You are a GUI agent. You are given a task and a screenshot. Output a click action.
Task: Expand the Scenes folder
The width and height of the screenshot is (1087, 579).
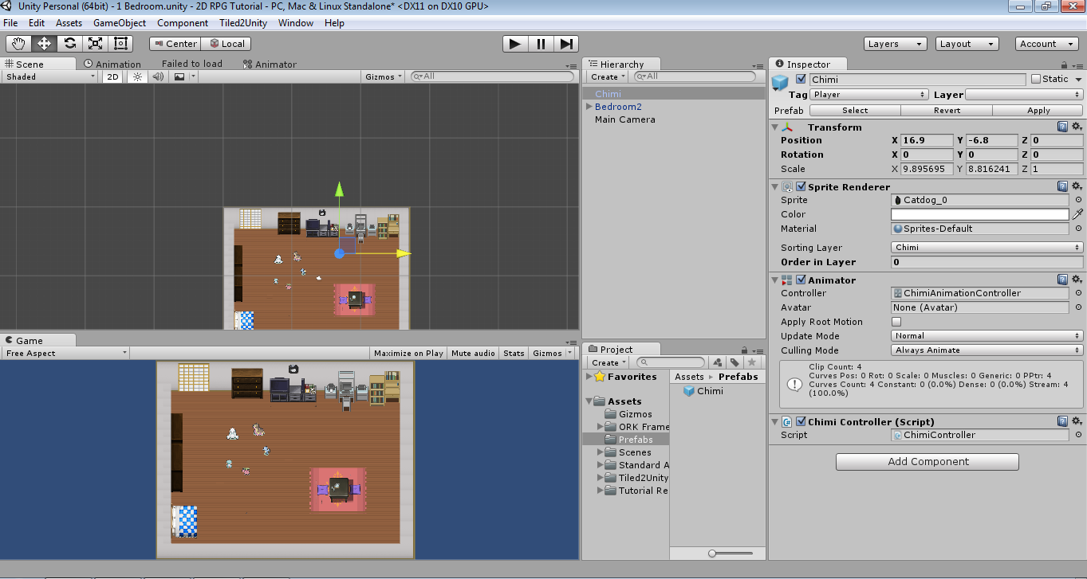point(601,452)
